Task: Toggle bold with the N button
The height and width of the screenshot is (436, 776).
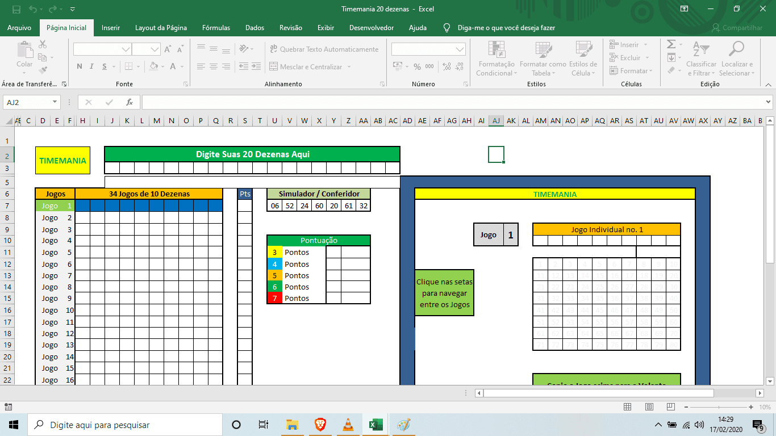Action: 79,66
